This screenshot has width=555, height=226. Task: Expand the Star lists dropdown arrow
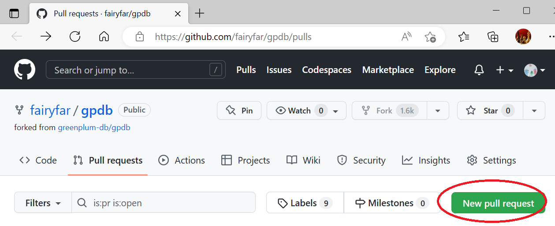[x=534, y=111]
